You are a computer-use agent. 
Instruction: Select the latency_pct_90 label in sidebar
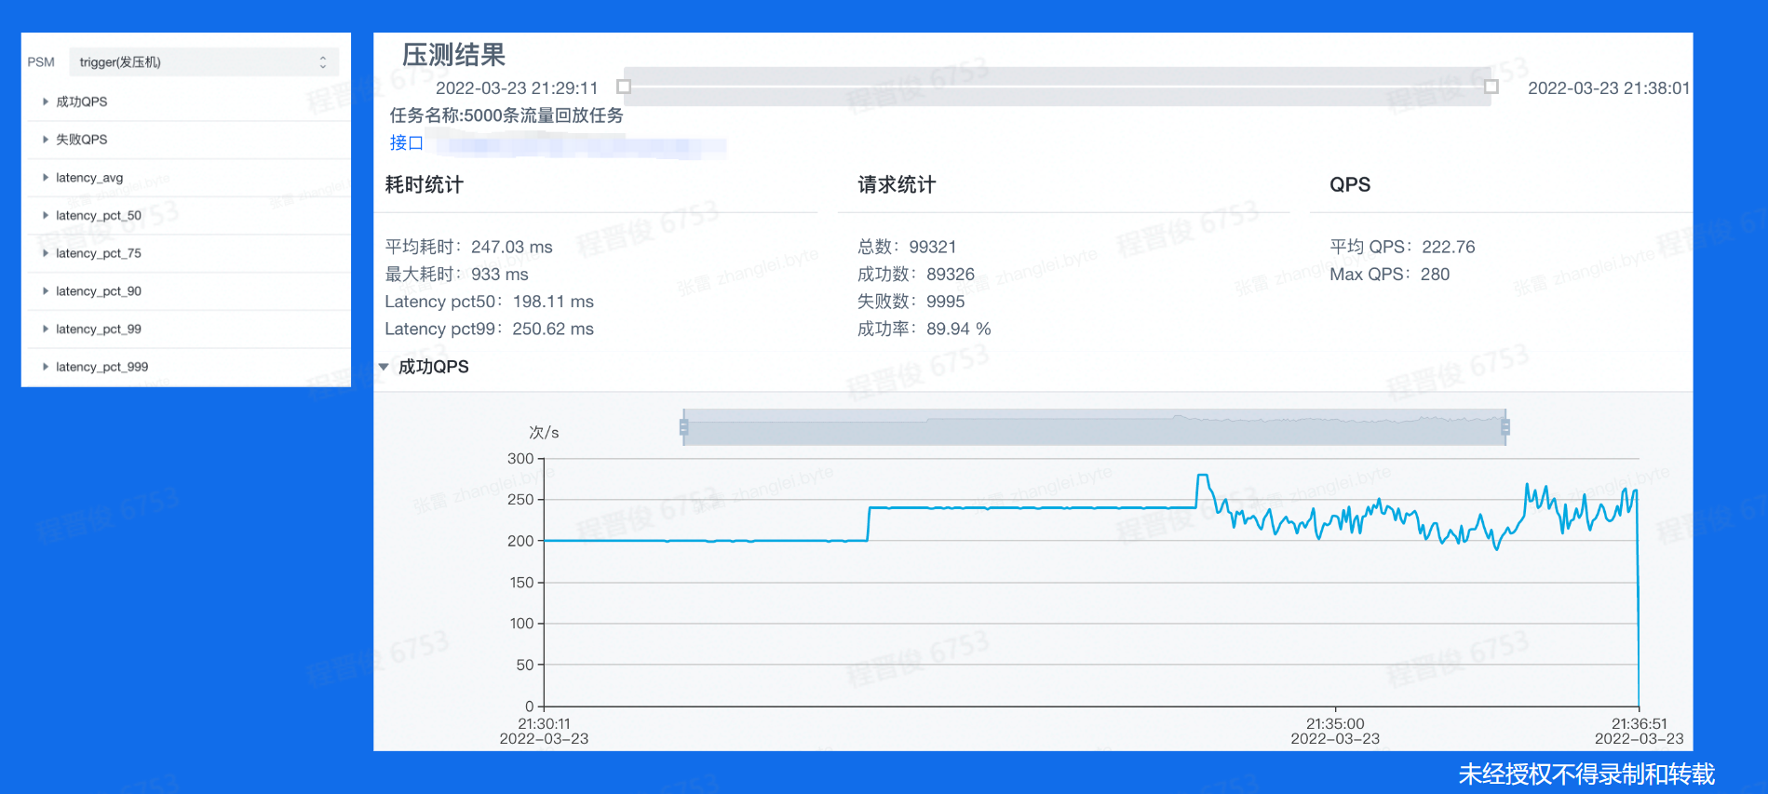tap(99, 291)
